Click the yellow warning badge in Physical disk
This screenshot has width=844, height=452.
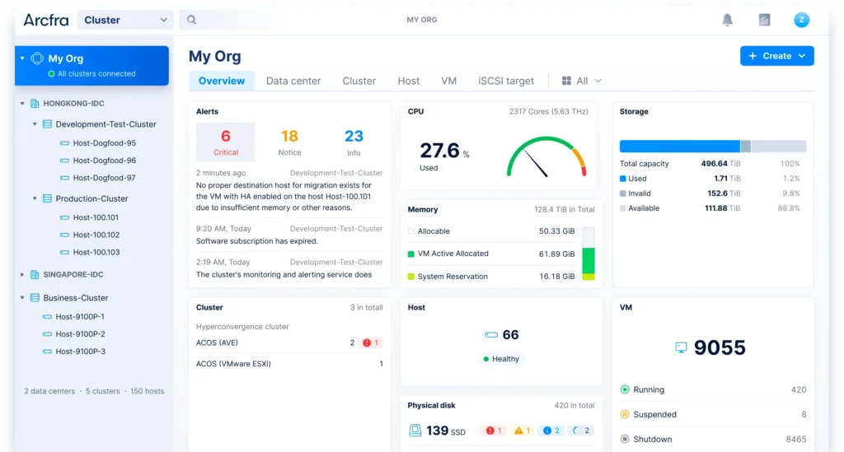521,430
